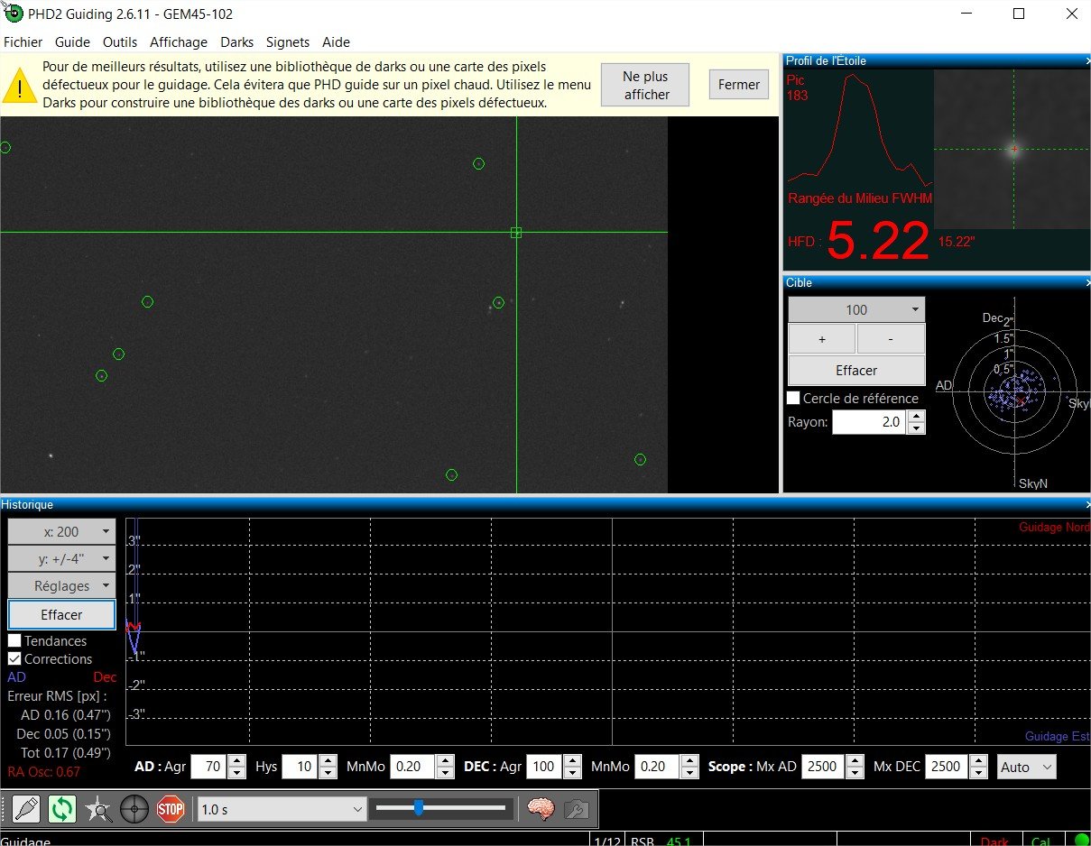Click the Mx AD input field
Screen dimensions: 1091x846
pos(821,767)
